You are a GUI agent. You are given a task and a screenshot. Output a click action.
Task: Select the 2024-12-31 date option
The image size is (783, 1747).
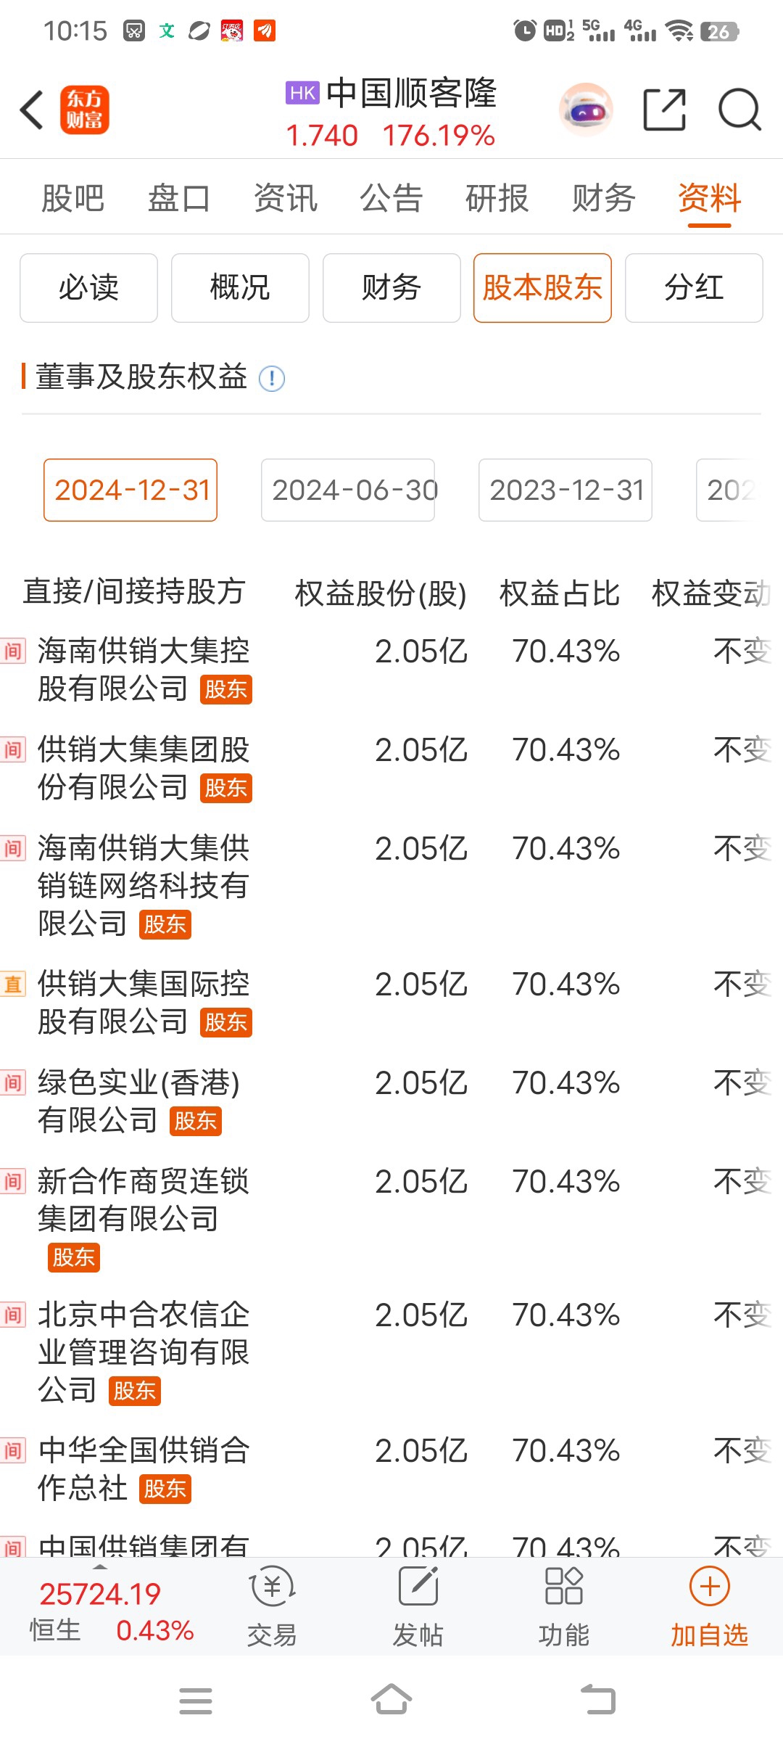[x=130, y=490]
